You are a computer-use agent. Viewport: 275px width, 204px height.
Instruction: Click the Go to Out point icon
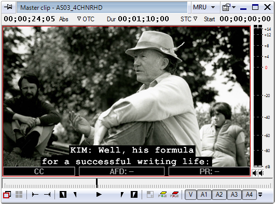(122, 195)
